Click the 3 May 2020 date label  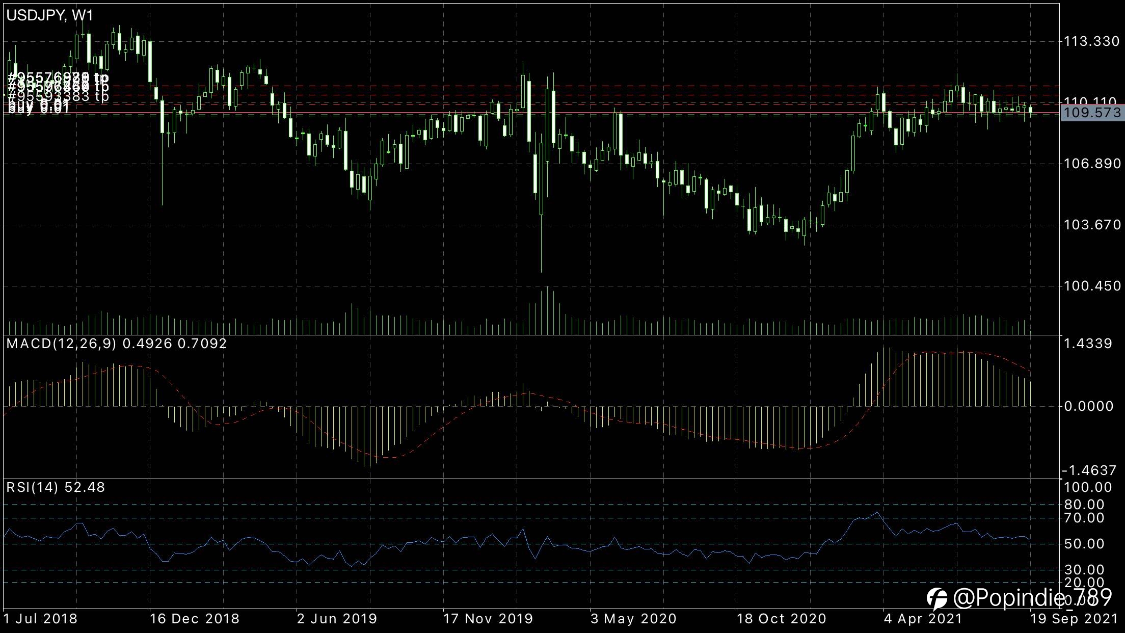pos(634,619)
